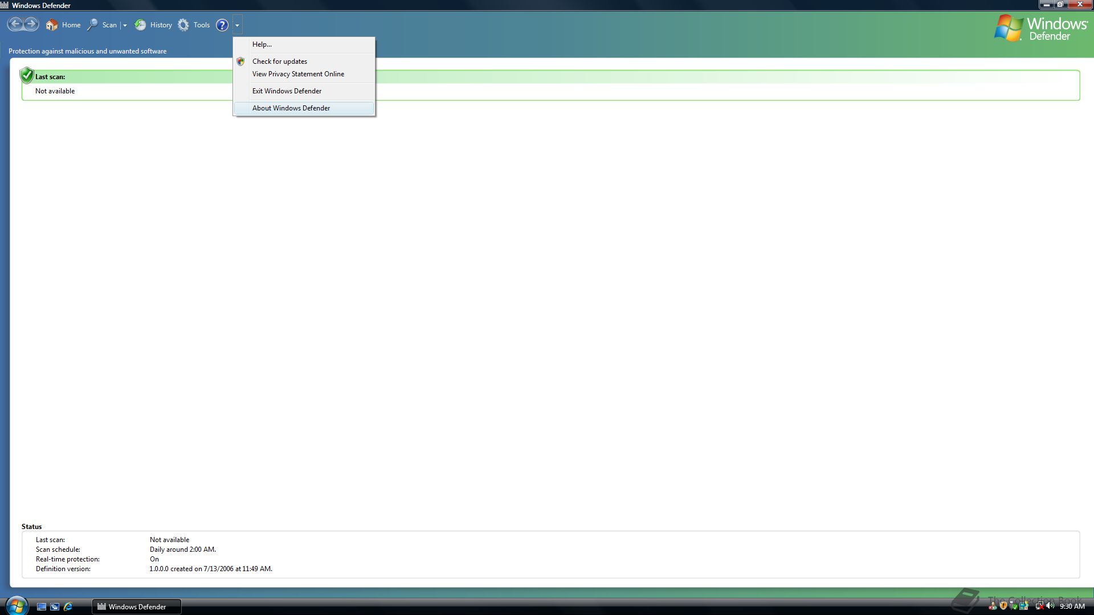Click the 9:30 AM taskbar clock

pyautogui.click(x=1072, y=606)
